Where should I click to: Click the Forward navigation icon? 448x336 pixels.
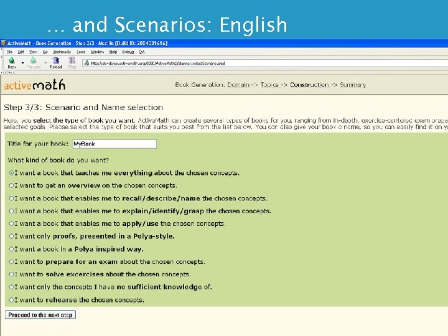(x=34, y=60)
